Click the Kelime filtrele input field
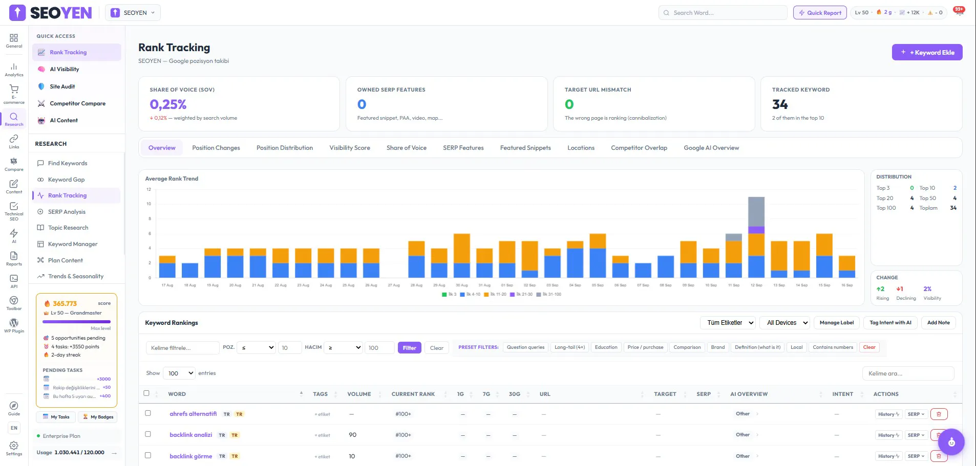 click(x=183, y=348)
